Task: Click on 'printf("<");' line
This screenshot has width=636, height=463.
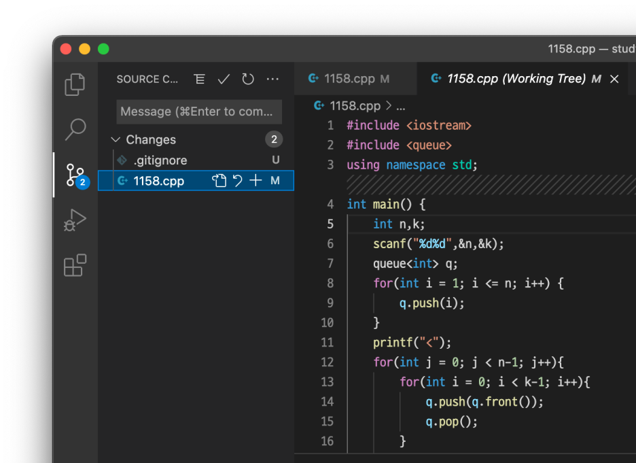Action: [x=412, y=343]
